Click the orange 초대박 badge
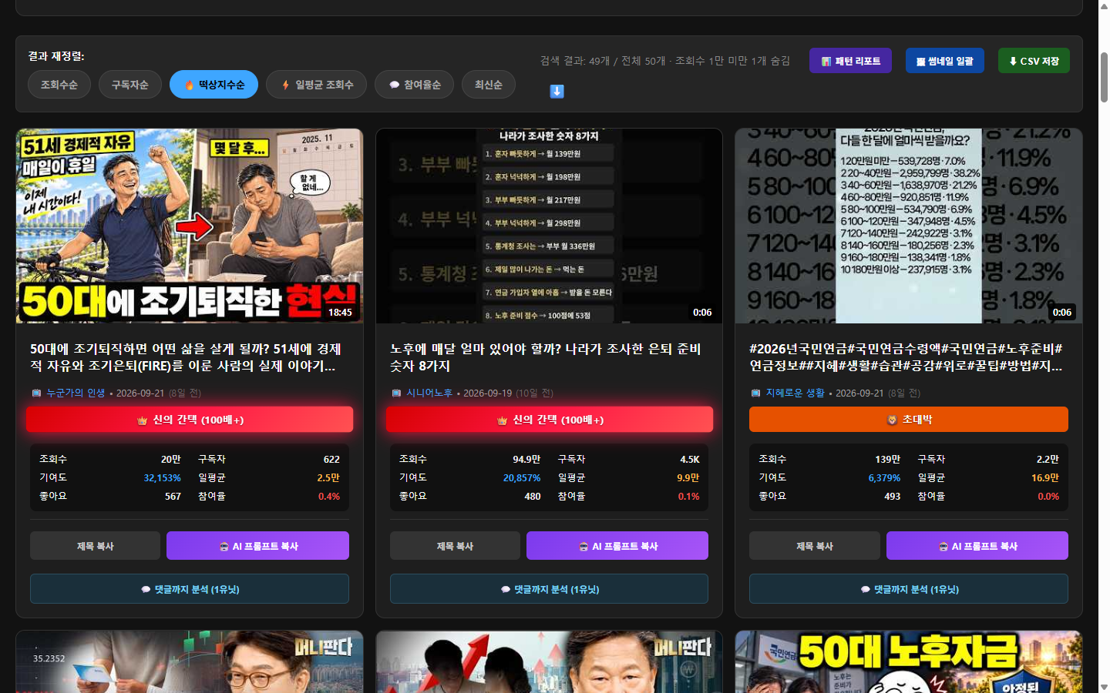 (909, 420)
